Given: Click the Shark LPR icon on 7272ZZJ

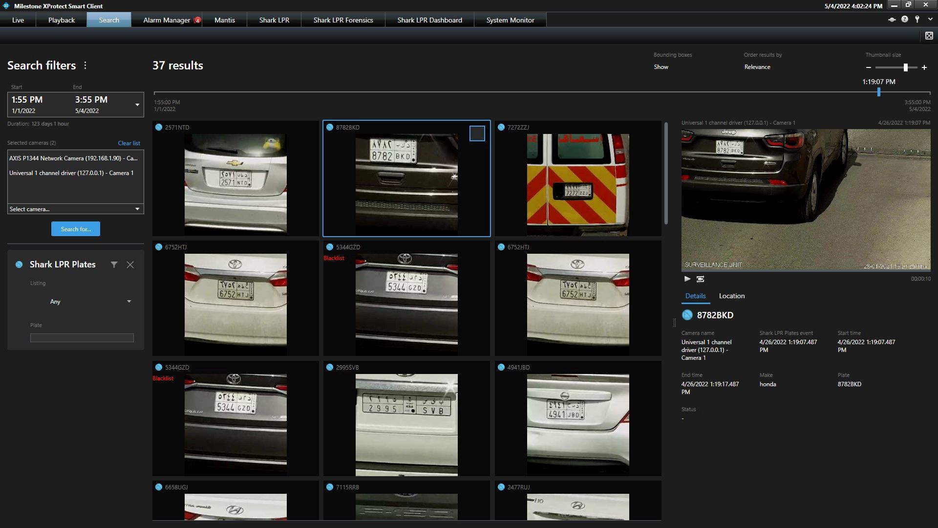Looking at the screenshot, I should pos(501,127).
